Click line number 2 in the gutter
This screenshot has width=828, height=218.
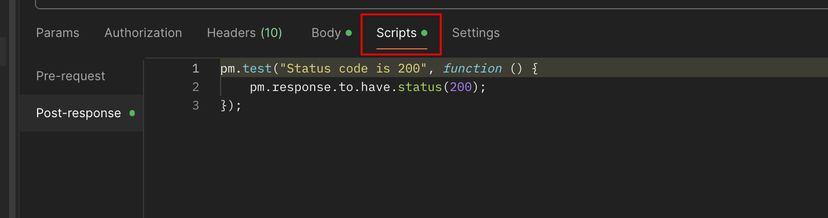click(x=195, y=87)
